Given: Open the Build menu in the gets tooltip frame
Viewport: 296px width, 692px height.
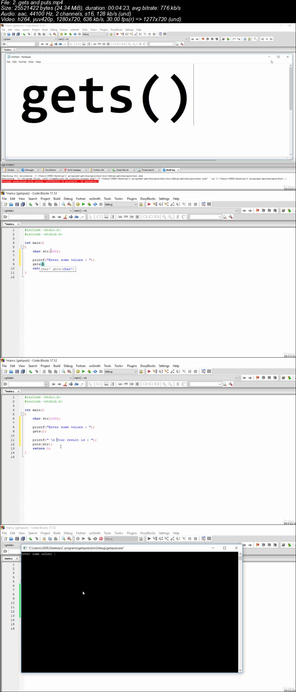Looking at the screenshot, I should [57, 199].
